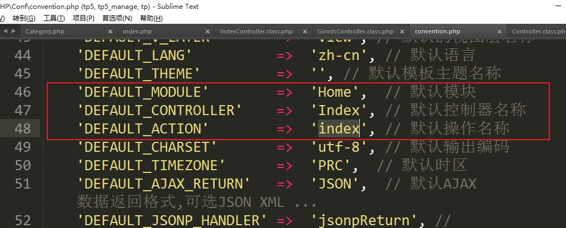Switch to the IndexController.class.php tab
The image size is (566, 228).
pos(256,32)
